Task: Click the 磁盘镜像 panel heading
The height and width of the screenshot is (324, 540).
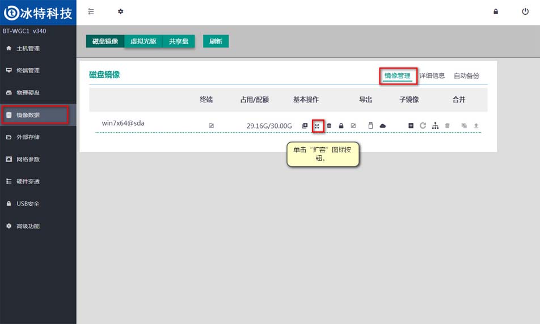Action: pyautogui.click(x=104, y=75)
